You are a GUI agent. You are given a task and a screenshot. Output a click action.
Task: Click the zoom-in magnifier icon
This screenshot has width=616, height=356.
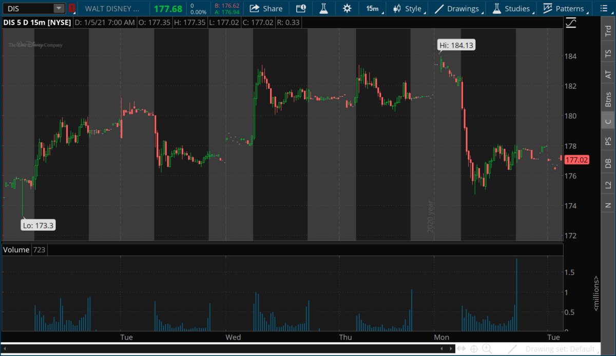click(487, 349)
